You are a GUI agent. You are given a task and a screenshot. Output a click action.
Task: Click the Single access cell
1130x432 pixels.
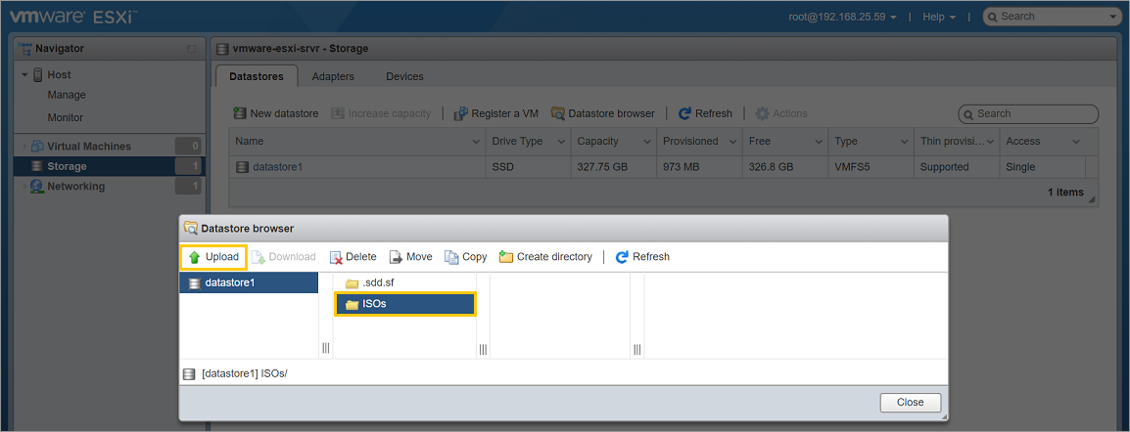(1042, 167)
